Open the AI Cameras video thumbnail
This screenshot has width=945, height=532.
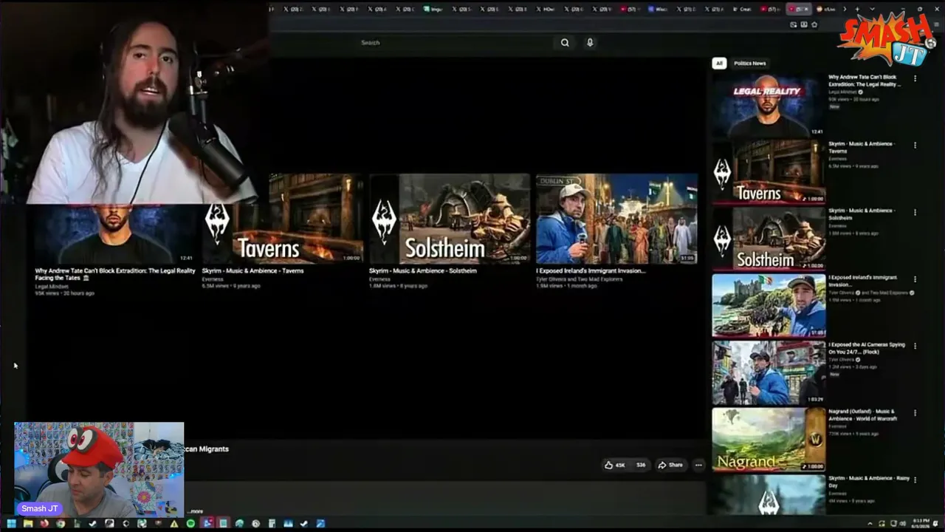click(x=769, y=372)
